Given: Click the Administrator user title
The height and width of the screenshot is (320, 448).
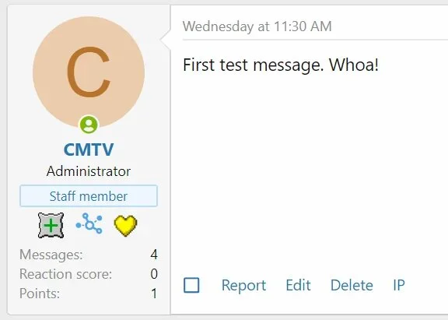Looking at the screenshot, I should click(89, 171).
